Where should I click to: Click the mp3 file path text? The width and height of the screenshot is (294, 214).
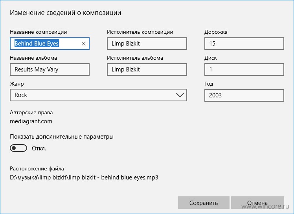pyautogui.click(x=84, y=177)
